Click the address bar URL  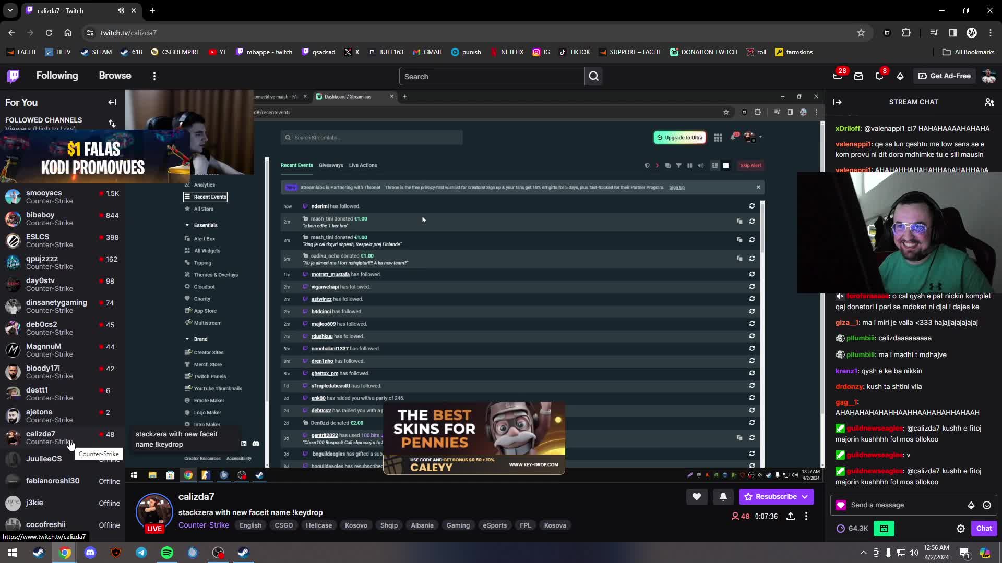coord(128,33)
